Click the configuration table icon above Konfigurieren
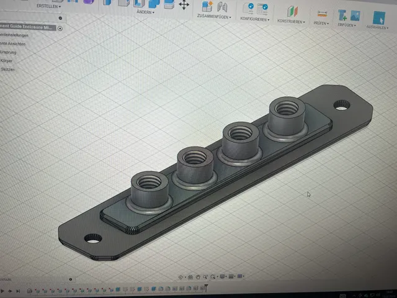397x298 pixels. click(262, 9)
